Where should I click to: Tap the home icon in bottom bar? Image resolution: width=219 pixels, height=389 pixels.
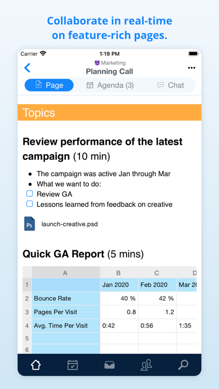click(x=36, y=365)
